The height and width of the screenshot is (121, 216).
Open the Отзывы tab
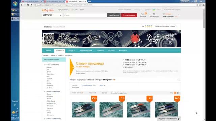pyautogui.click(x=111, y=51)
